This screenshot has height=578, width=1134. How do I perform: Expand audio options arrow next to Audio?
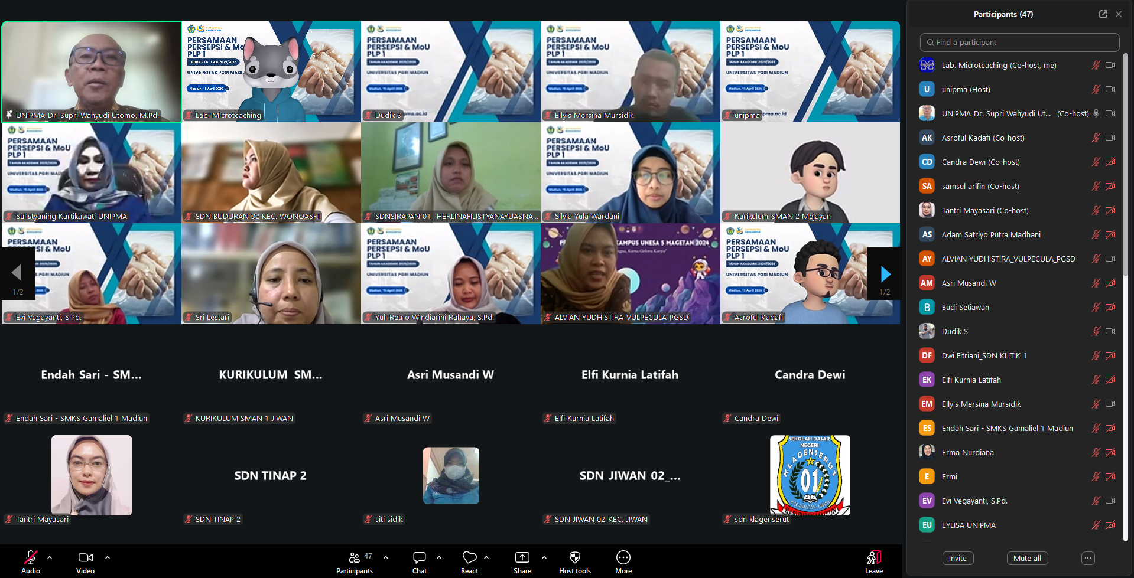point(50,557)
